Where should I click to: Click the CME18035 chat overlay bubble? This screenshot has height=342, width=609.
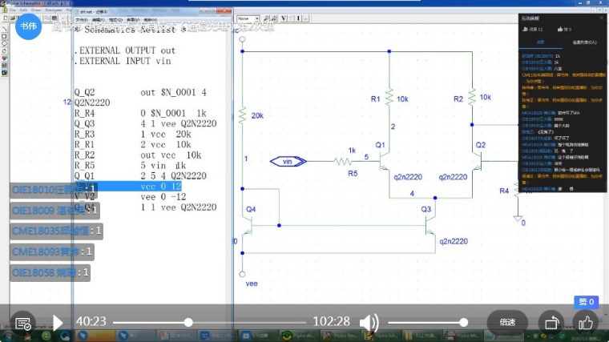pyautogui.click(x=57, y=231)
